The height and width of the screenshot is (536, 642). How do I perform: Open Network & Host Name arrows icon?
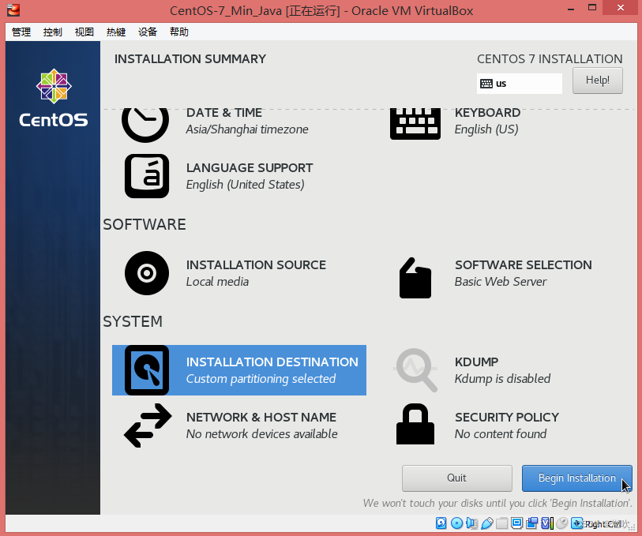click(148, 425)
